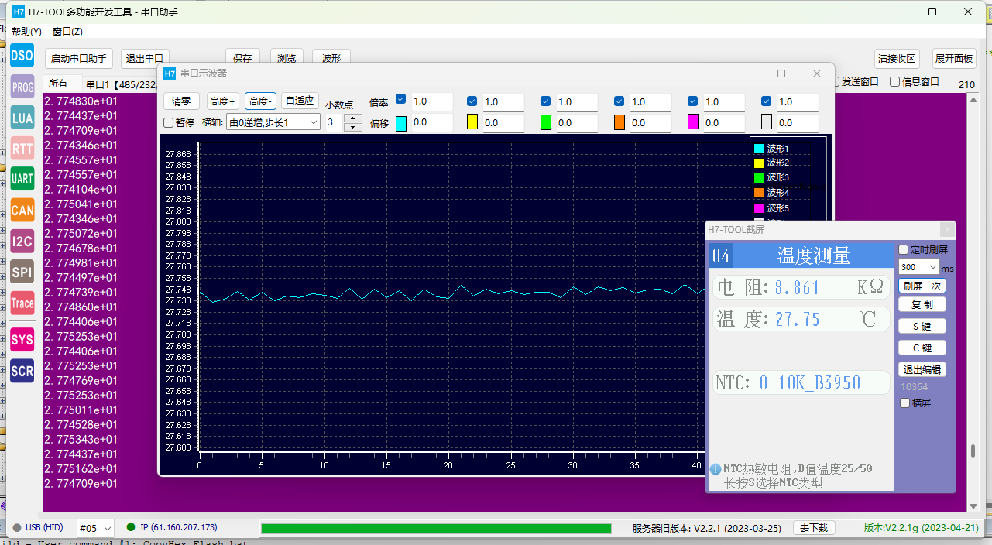
Task: Uncheck the orange waveform 4 enable checkbox
Action: 619,101
